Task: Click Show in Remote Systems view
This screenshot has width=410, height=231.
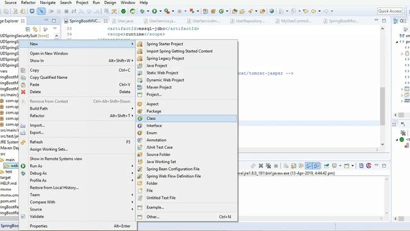Action: (56, 158)
